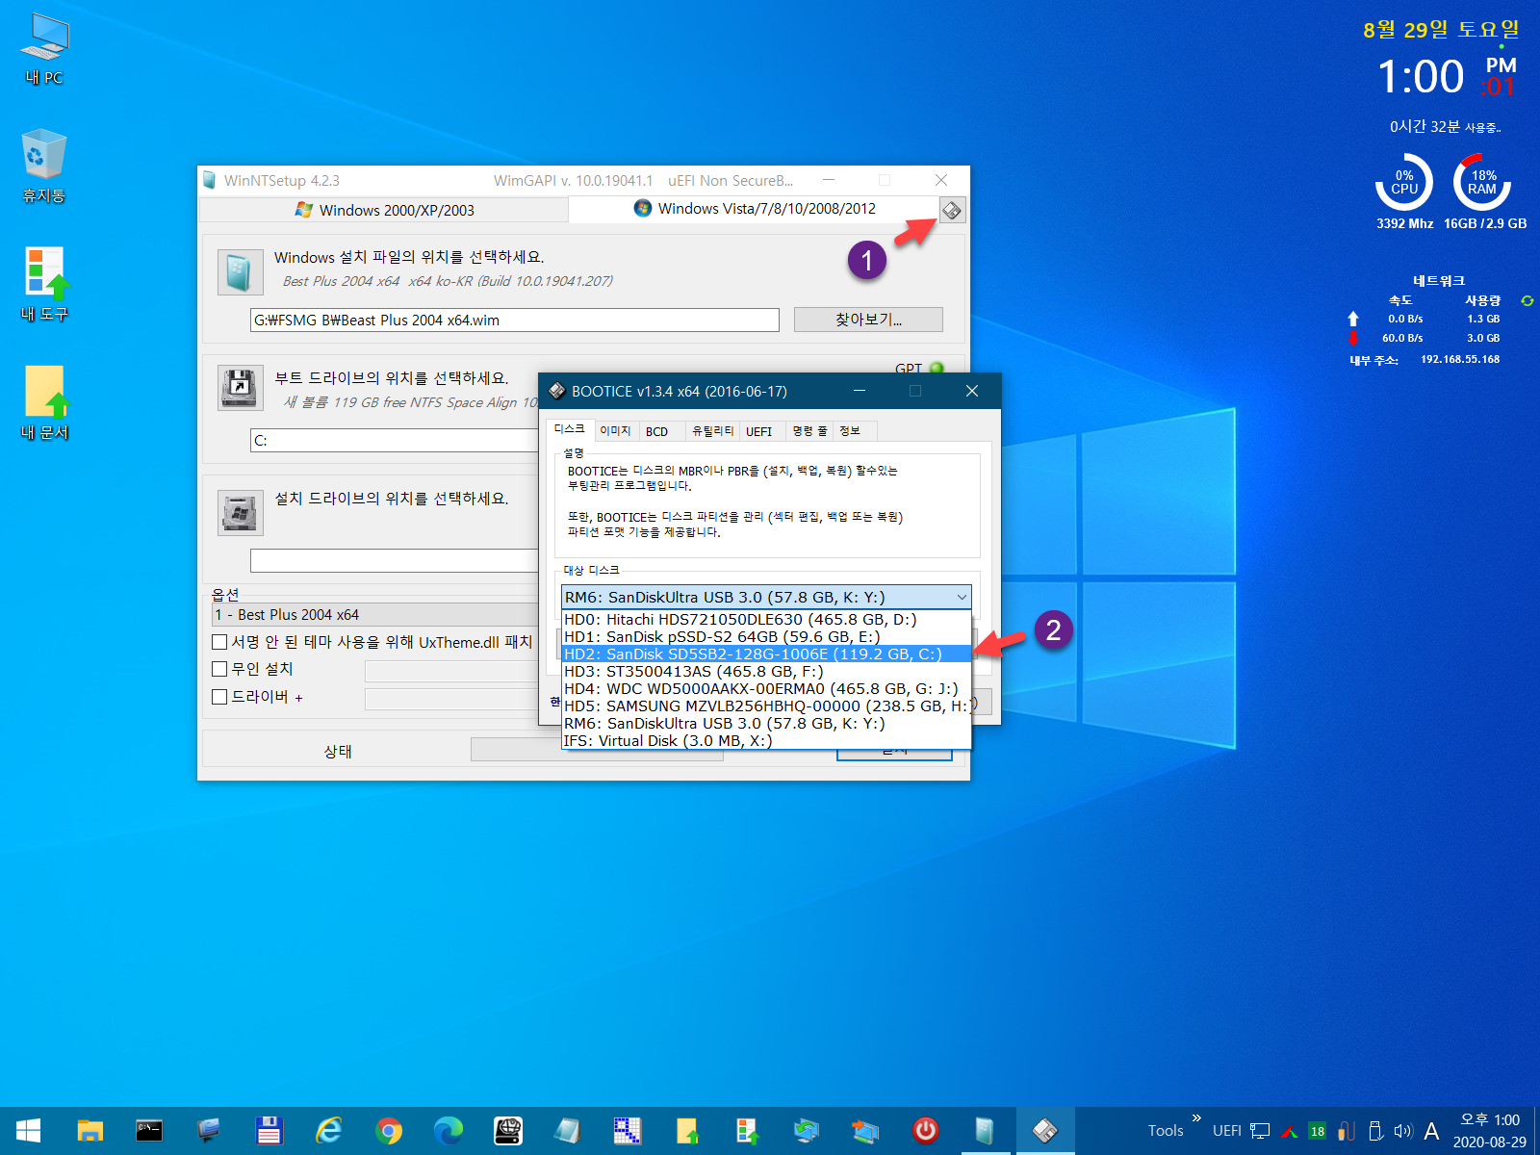Select IFS Virtual Disk entry
The height and width of the screenshot is (1155, 1540).
point(766,740)
